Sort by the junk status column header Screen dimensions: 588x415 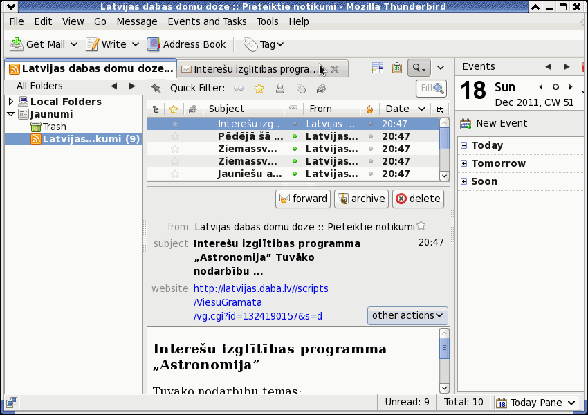tap(370, 109)
